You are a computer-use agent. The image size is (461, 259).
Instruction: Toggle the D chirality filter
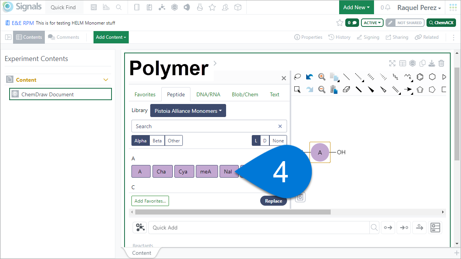pyautogui.click(x=264, y=140)
